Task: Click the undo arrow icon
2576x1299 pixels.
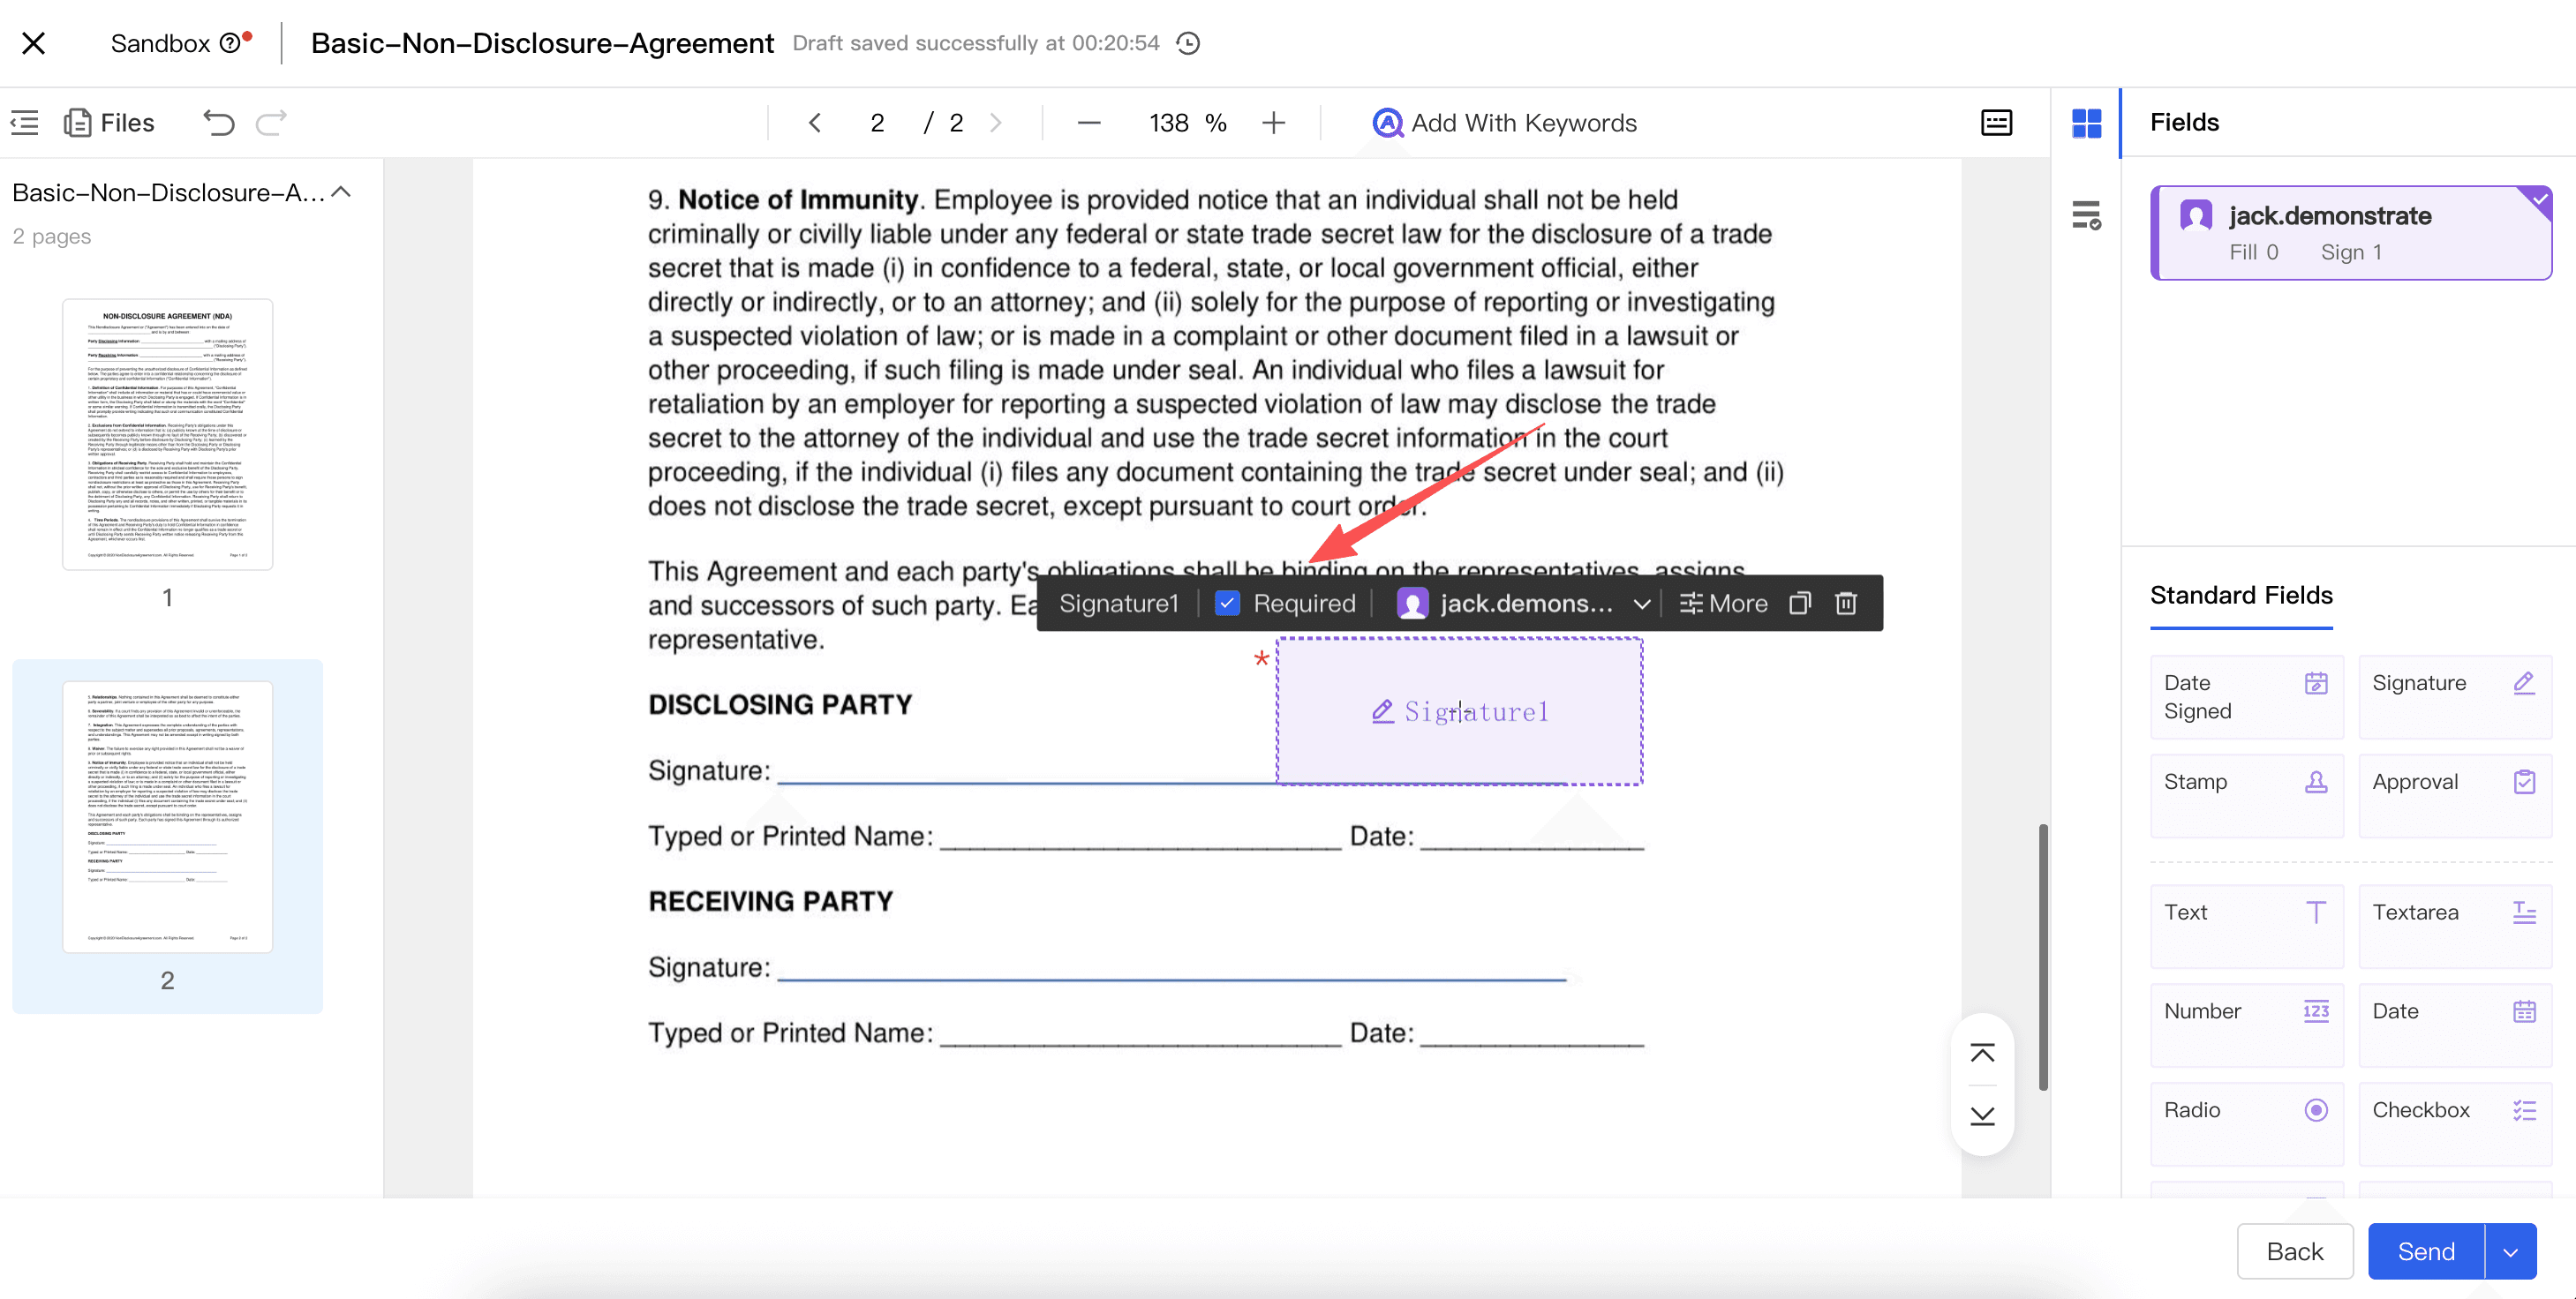Action: [218, 123]
